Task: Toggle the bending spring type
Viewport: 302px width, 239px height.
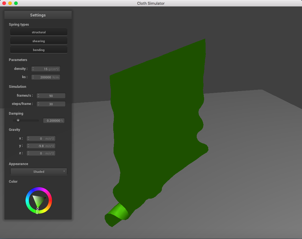Action: coord(39,50)
